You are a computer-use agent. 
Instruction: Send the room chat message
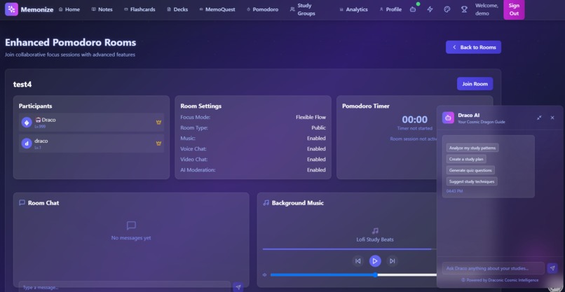[x=238, y=287]
